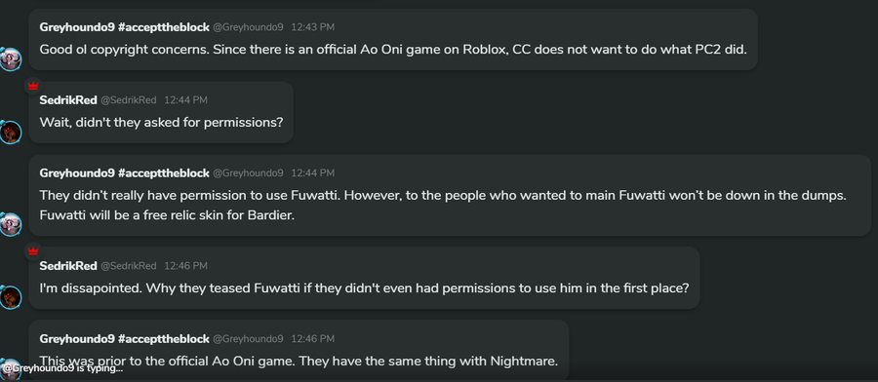Click the @SedrikRed handle on the 12:46 PM message
The height and width of the screenshot is (382, 878).
(x=128, y=266)
